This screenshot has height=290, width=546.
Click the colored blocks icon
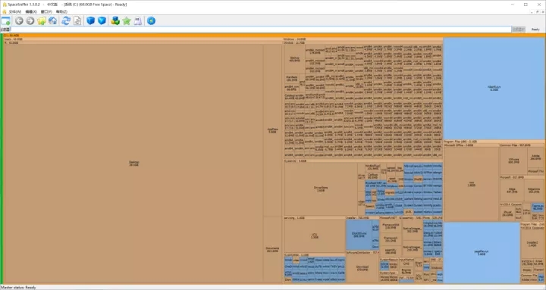[115, 21]
